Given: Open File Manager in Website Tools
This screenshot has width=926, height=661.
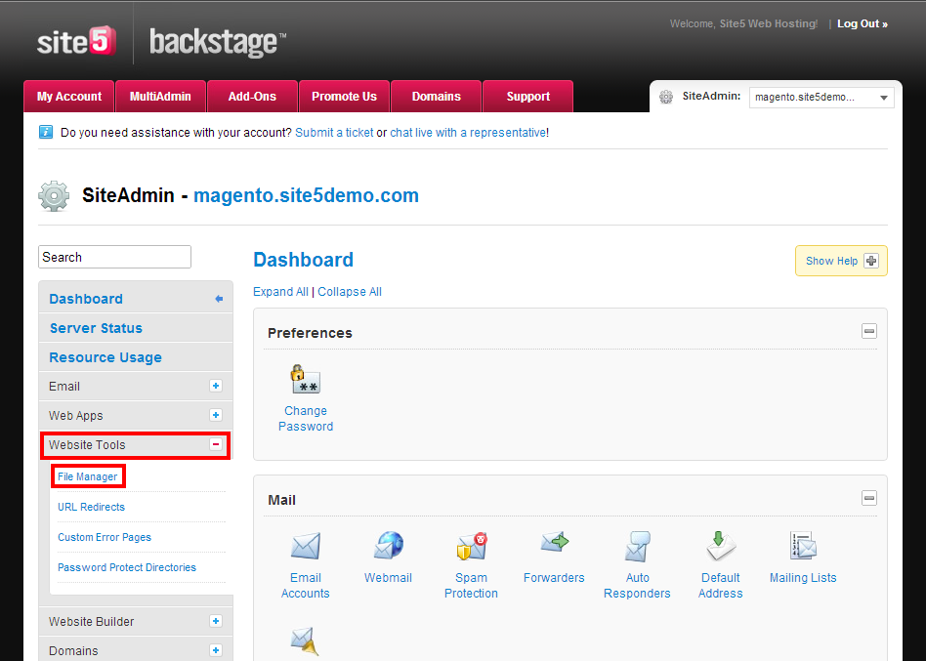Looking at the screenshot, I should [x=87, y=476].
